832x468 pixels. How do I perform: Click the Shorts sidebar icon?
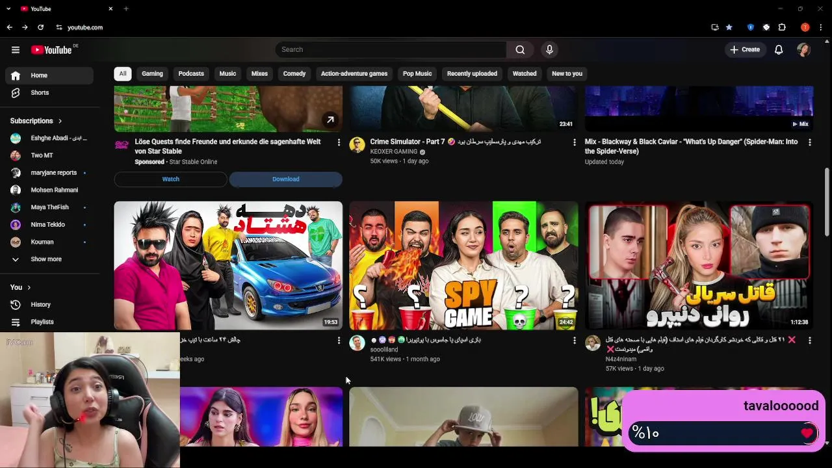[16, 93]
